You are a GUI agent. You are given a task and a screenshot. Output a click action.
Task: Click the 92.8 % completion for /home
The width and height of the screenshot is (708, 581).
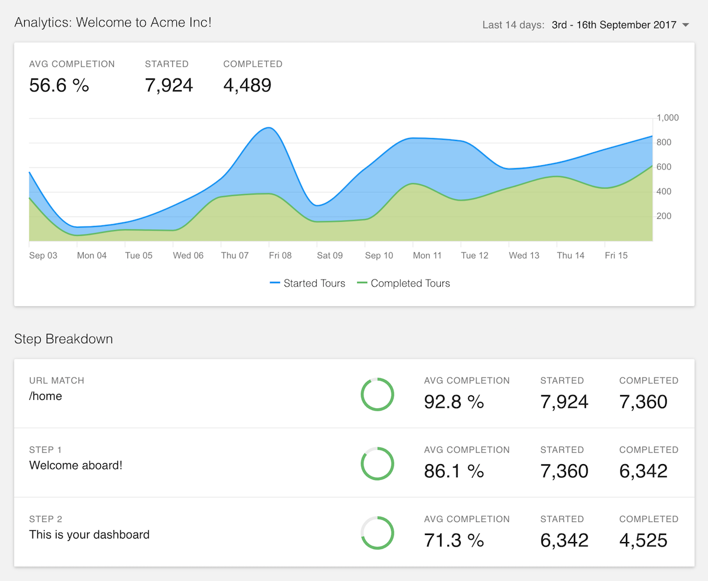pyautogui.click(x=454, y=402)
